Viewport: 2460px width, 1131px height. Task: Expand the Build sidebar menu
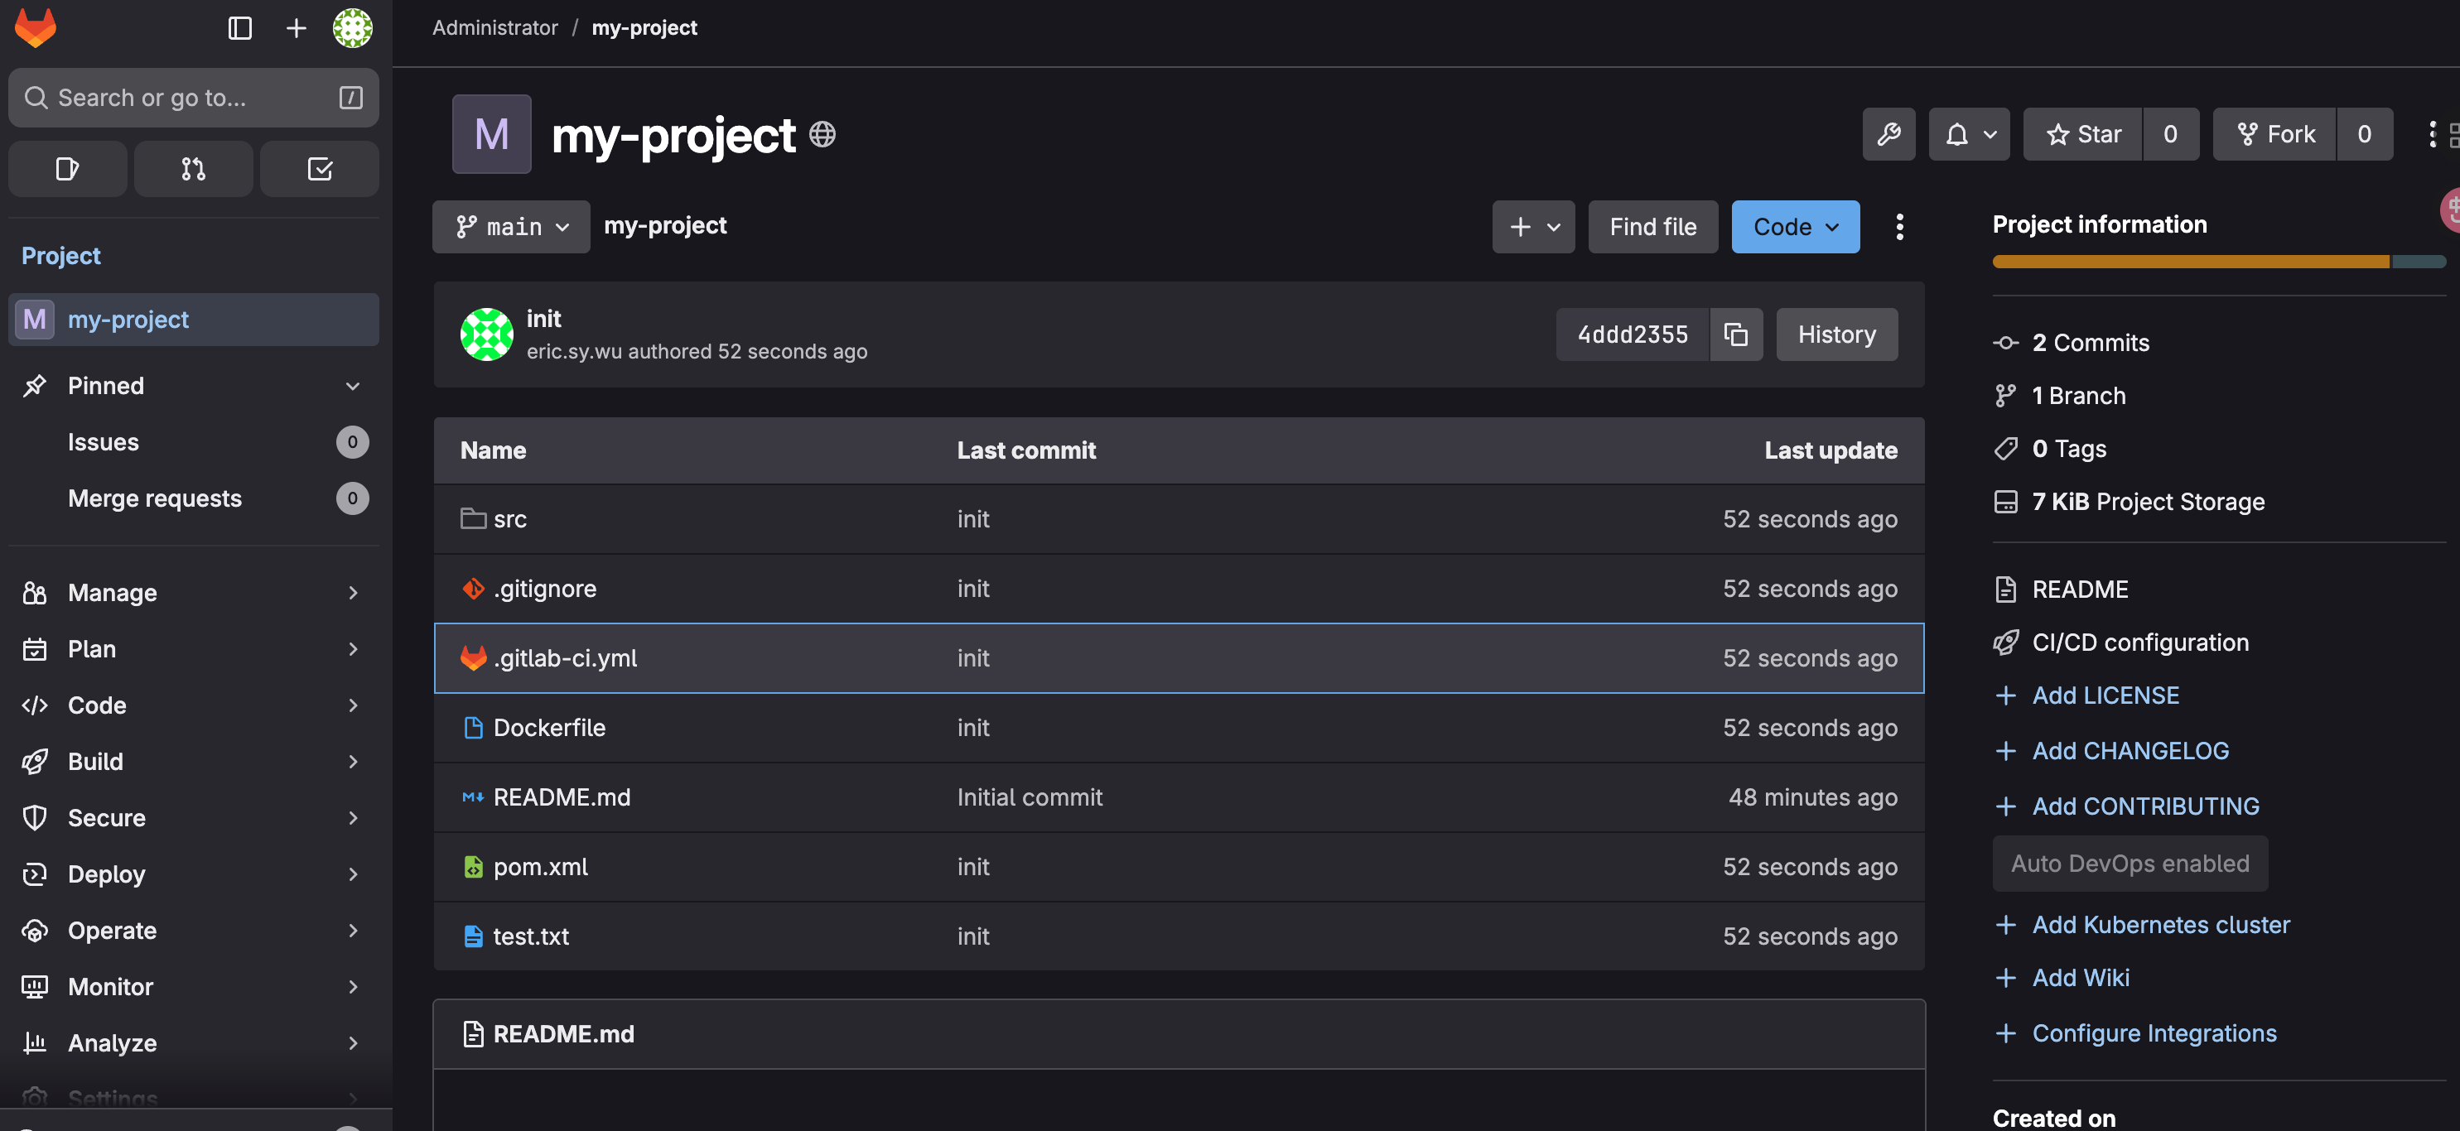[x=95, y=762]
